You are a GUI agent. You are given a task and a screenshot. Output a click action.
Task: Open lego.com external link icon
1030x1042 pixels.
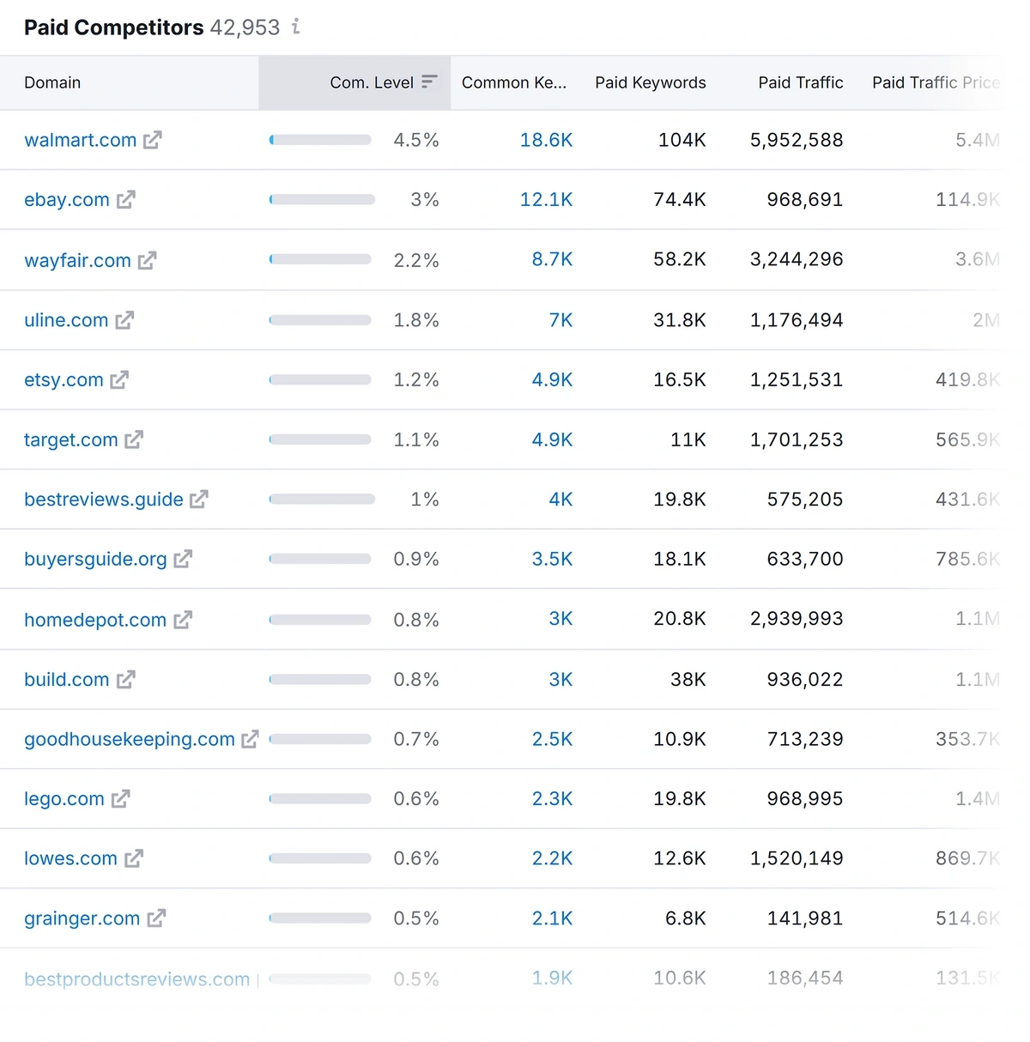tap(121, 798)
